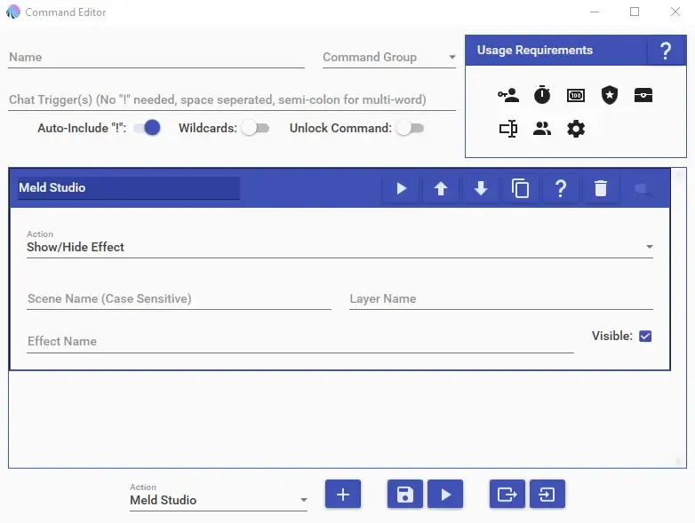Click the rank shield star icon

click(609, 96)
